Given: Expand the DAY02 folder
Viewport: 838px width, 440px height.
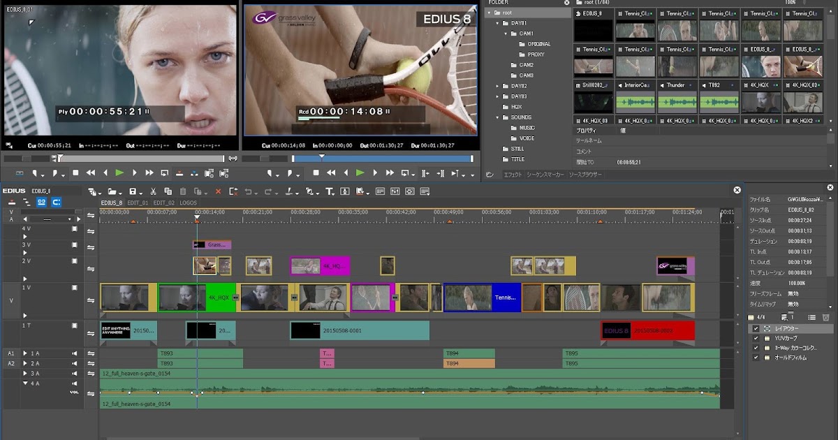Looking at the screenshot, I should coord(498,86).
